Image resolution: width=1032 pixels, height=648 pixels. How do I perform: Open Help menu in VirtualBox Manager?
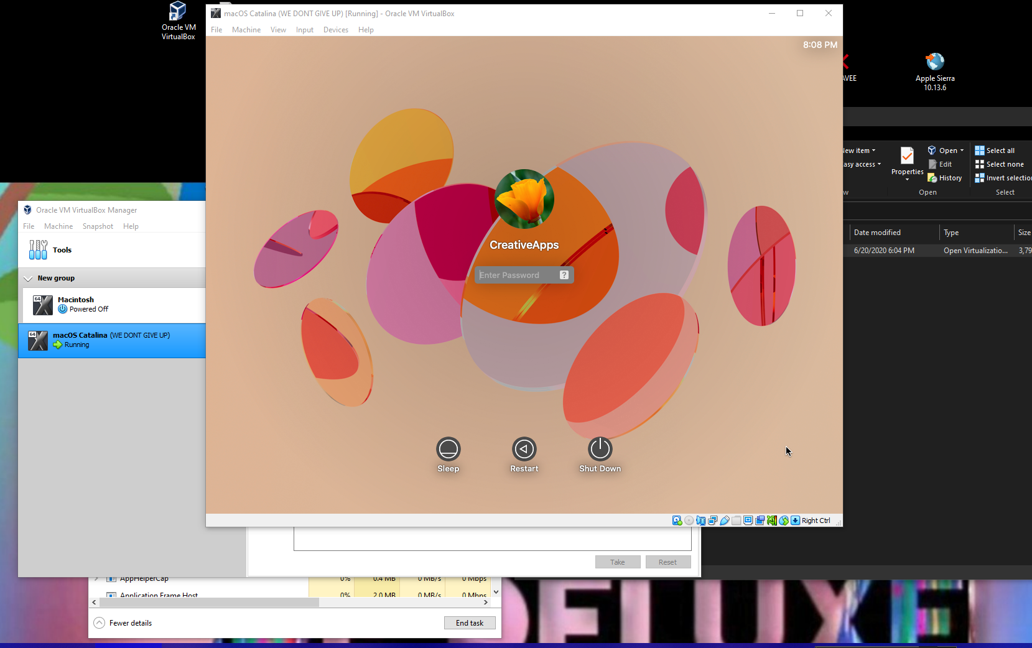pos(131,226)
